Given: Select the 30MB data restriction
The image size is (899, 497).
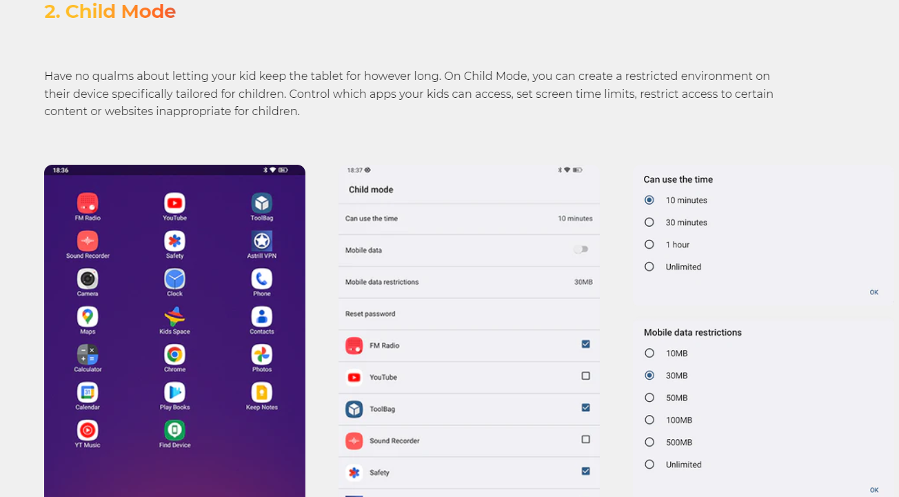Looking at the screenshot, I should point(649,376).
